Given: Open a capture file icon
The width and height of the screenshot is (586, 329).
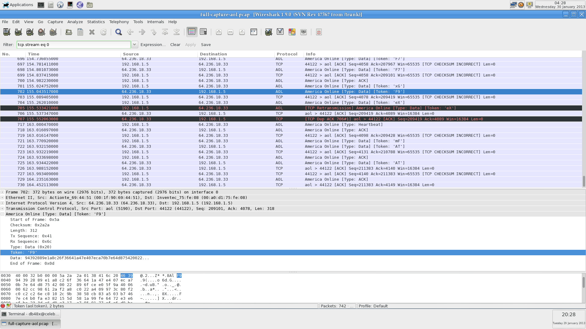Looking at the screenshot, I should tap(69, 32).
